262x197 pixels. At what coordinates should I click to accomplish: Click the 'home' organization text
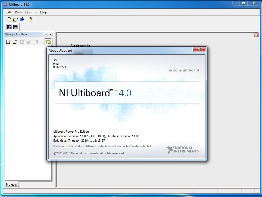pyautogui.click(x=55, y=64)
